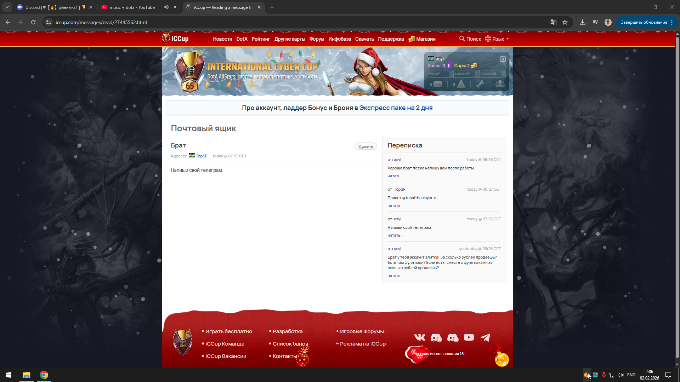The width and height of the screenshot is (680, 382).
Task: Open the mail envelope icon
Action: (438, 84)
